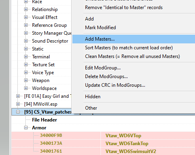The image size is (195, 155).
Task: Click the Vtaw_WD6TankTop editor ID
Action: pyautogui.click(x=127, y=144)
